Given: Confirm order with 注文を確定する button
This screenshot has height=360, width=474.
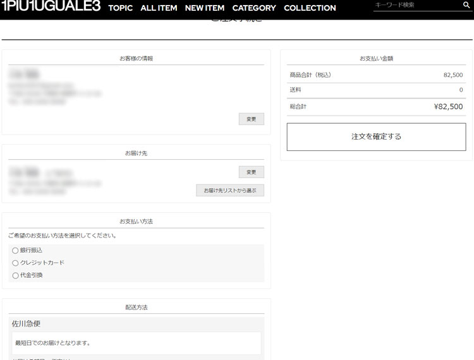Looking at the screenshot, I should click(376, 136).
